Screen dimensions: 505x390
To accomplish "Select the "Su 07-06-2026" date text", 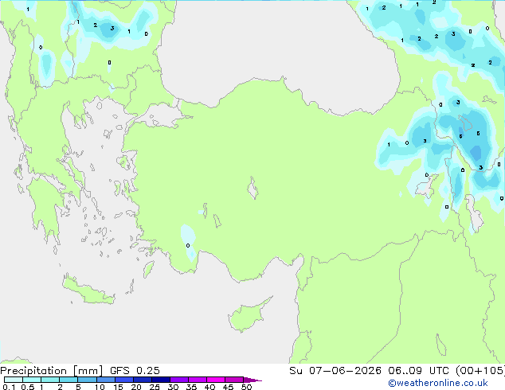I will click(335, 371).
